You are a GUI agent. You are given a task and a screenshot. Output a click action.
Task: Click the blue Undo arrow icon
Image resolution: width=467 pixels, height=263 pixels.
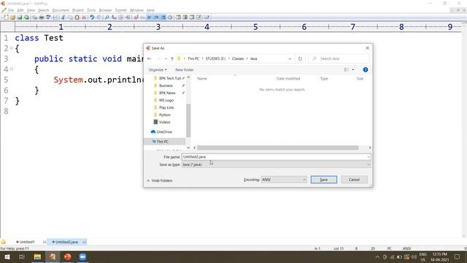click(92, 18)
